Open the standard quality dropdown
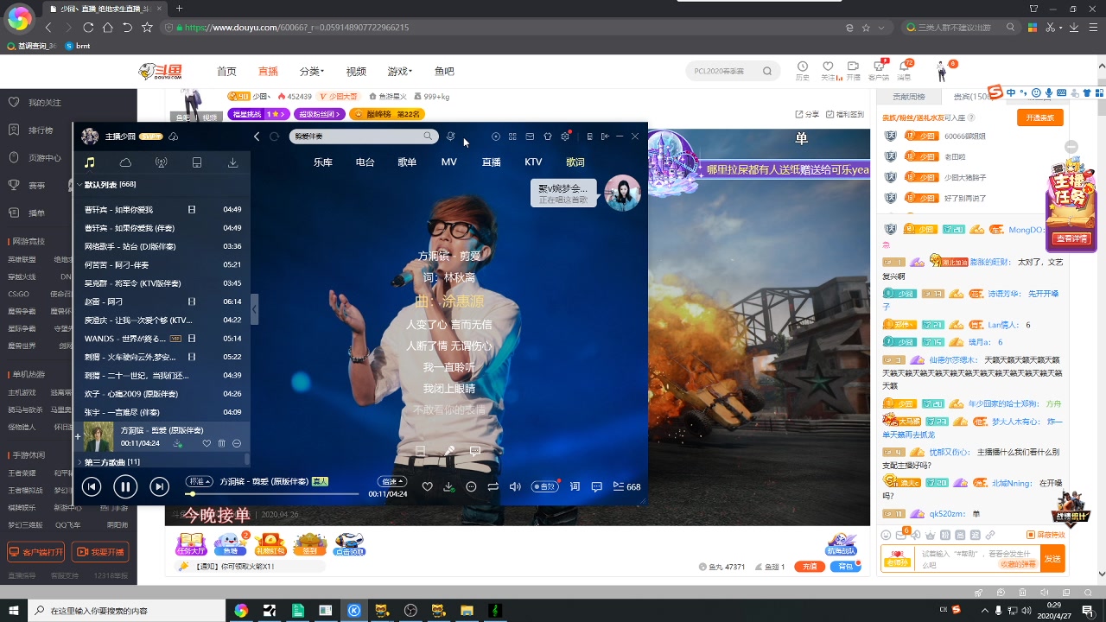 200,481
